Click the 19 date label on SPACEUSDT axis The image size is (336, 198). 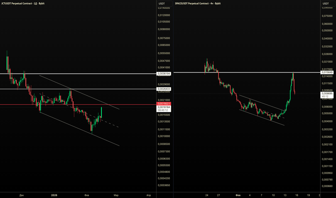coord(308,195)
